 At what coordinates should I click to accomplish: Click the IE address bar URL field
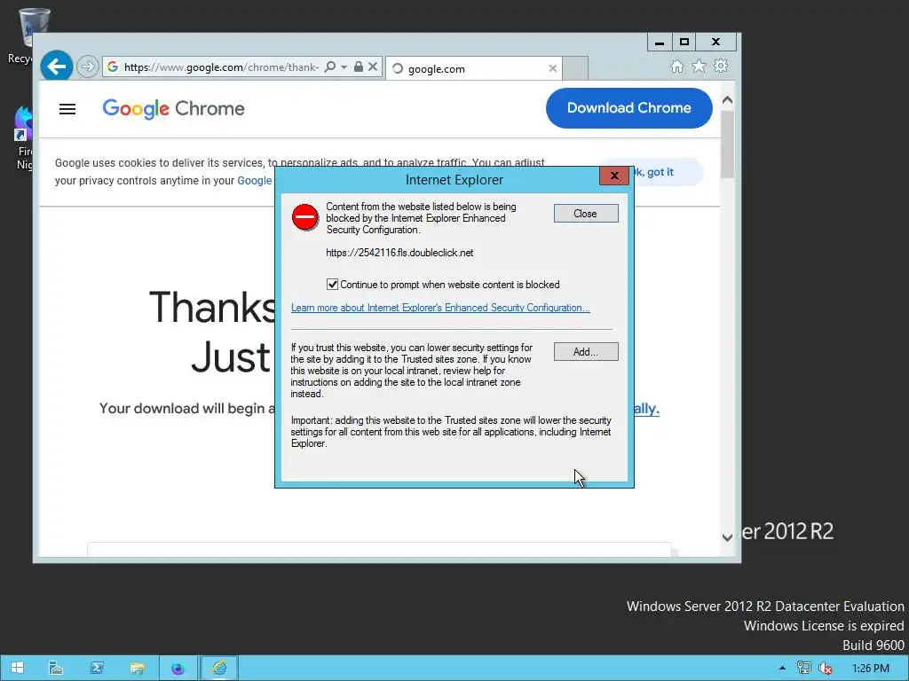[221, 67]
